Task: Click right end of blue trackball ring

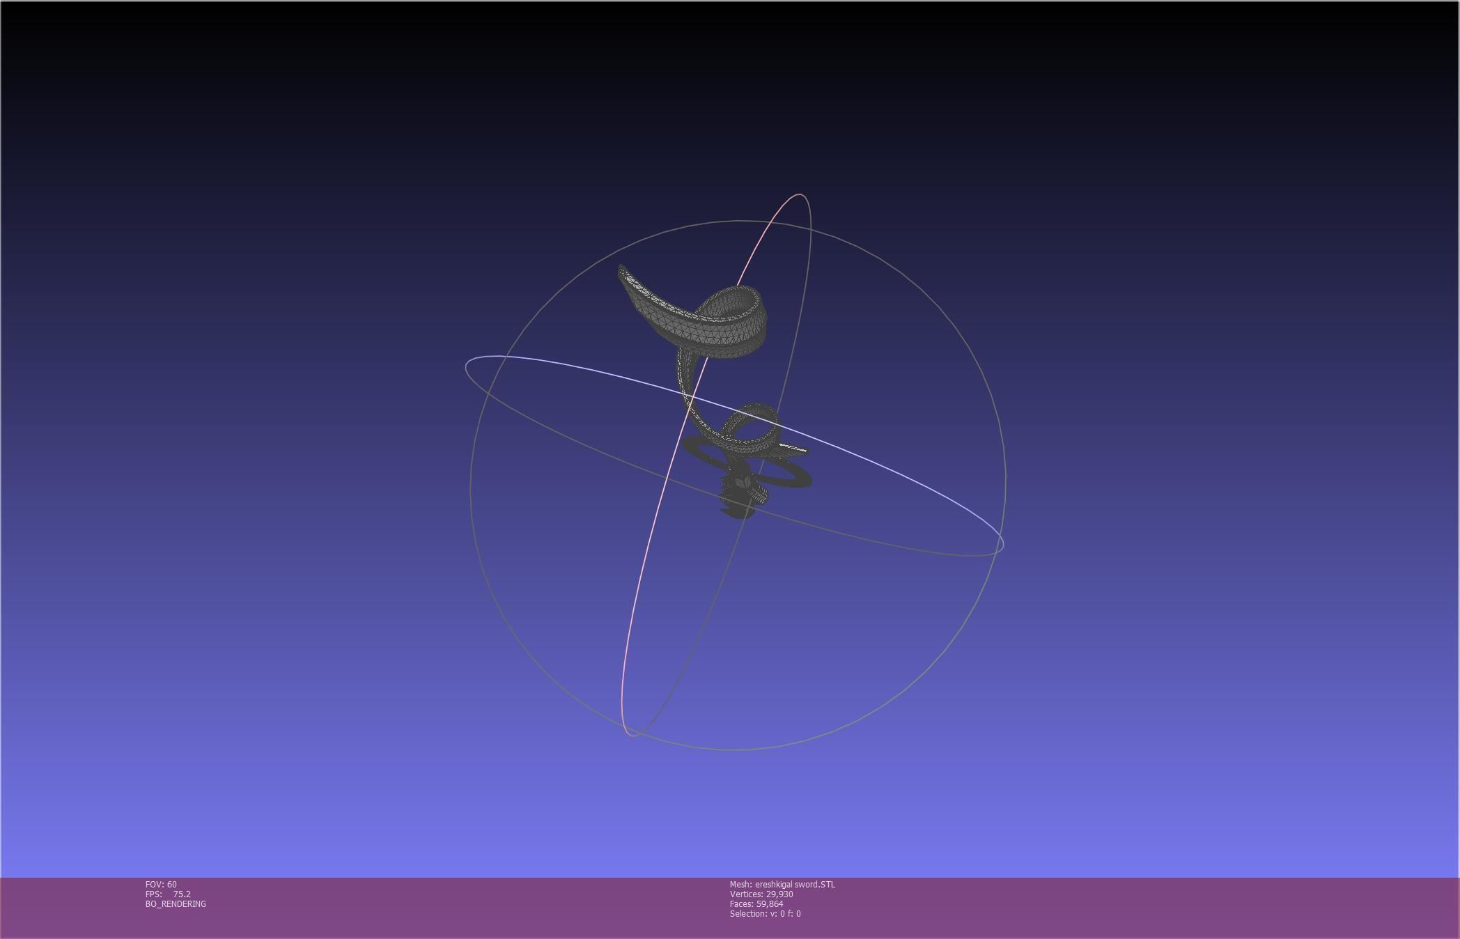Action: [1002, 546]
